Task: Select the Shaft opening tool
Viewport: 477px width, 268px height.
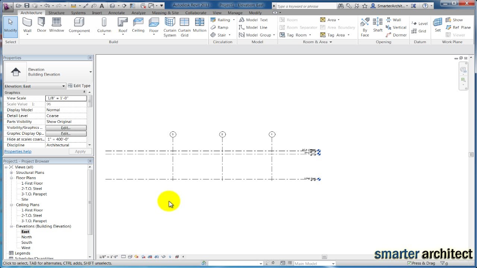Action: point(378,25)
